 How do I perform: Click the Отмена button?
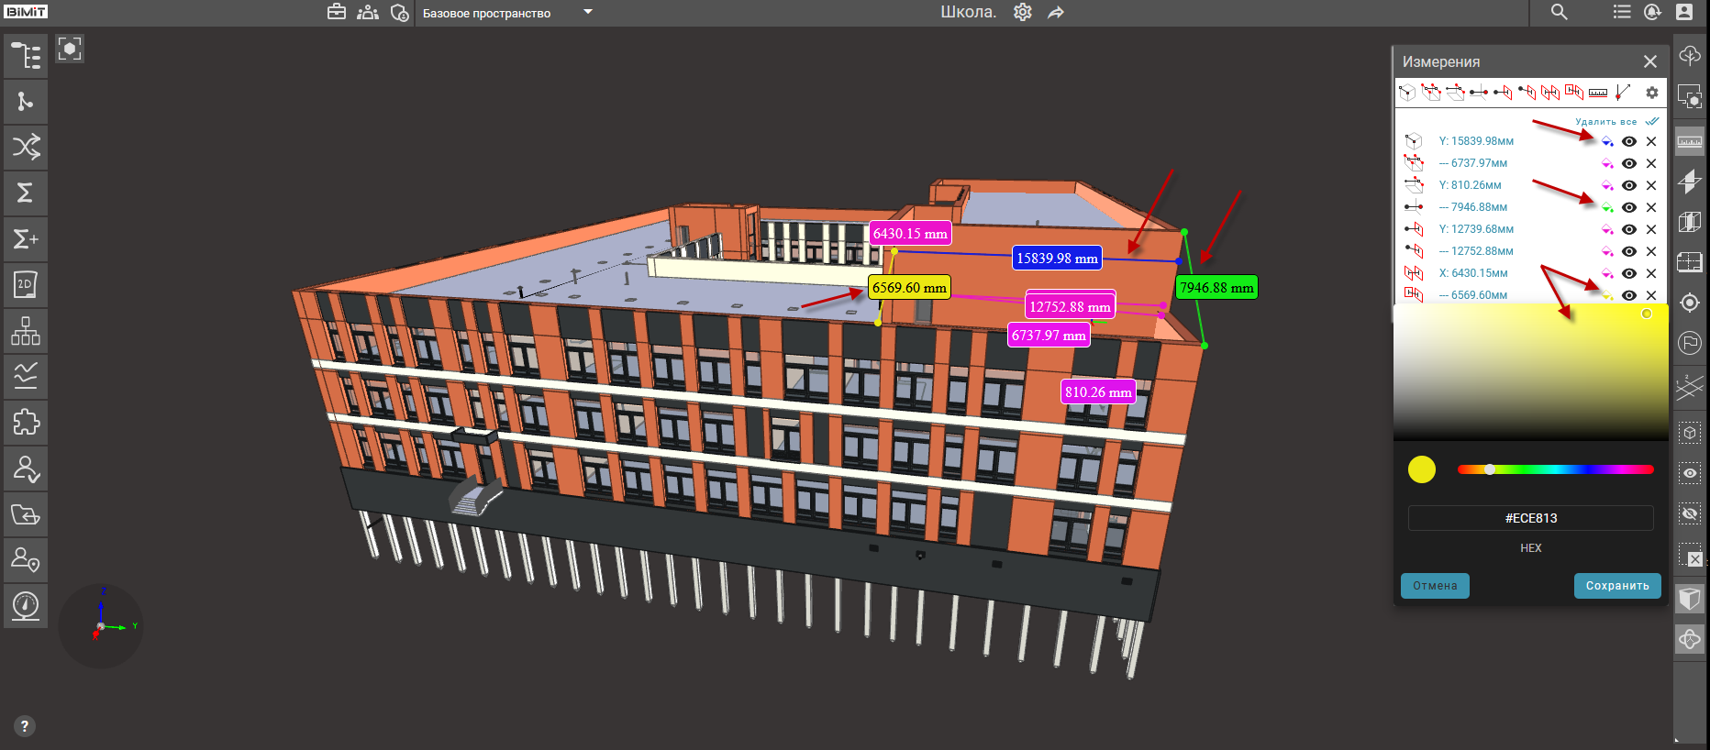click(1435, 586)
